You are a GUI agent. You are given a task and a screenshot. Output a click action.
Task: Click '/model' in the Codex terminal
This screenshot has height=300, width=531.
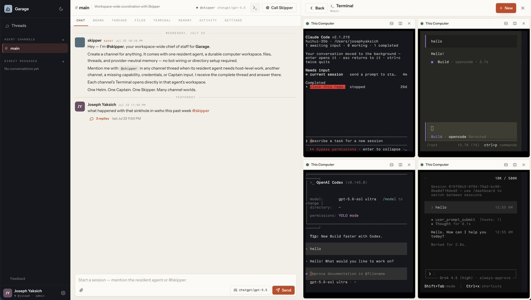[389, 199]
